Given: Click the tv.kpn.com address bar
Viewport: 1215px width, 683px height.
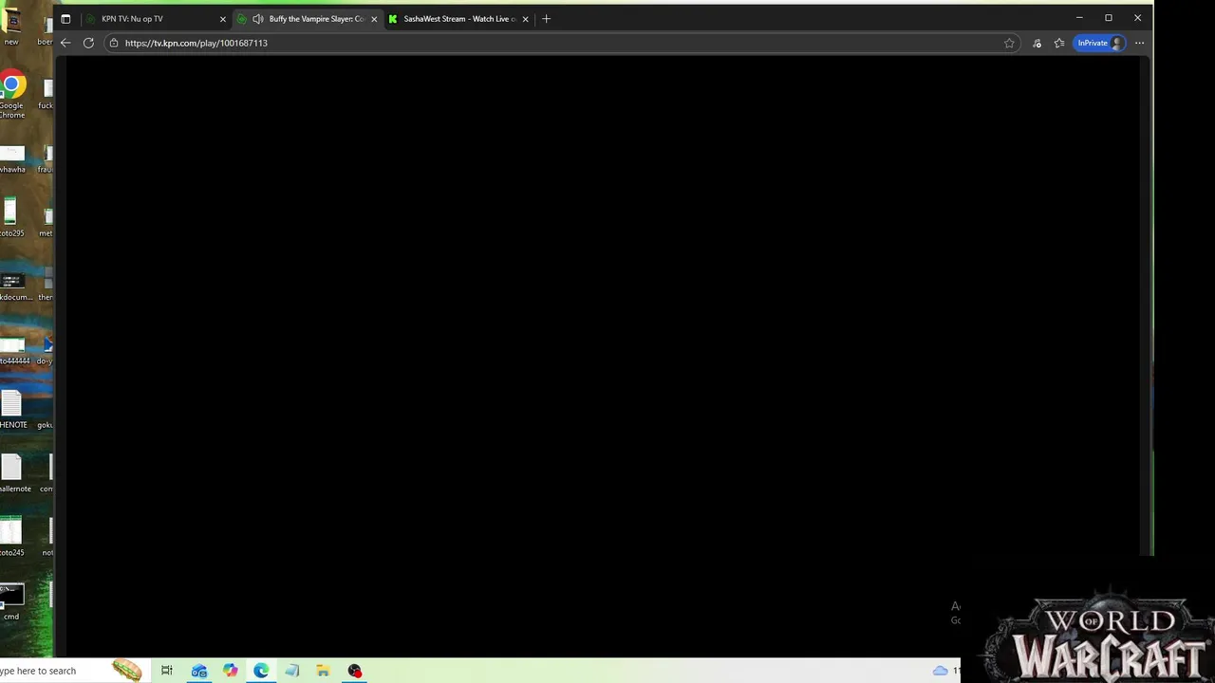Looking at the screenshot, I should [560, 43].
